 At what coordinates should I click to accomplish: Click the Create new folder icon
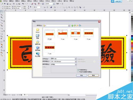click(77, 26)
